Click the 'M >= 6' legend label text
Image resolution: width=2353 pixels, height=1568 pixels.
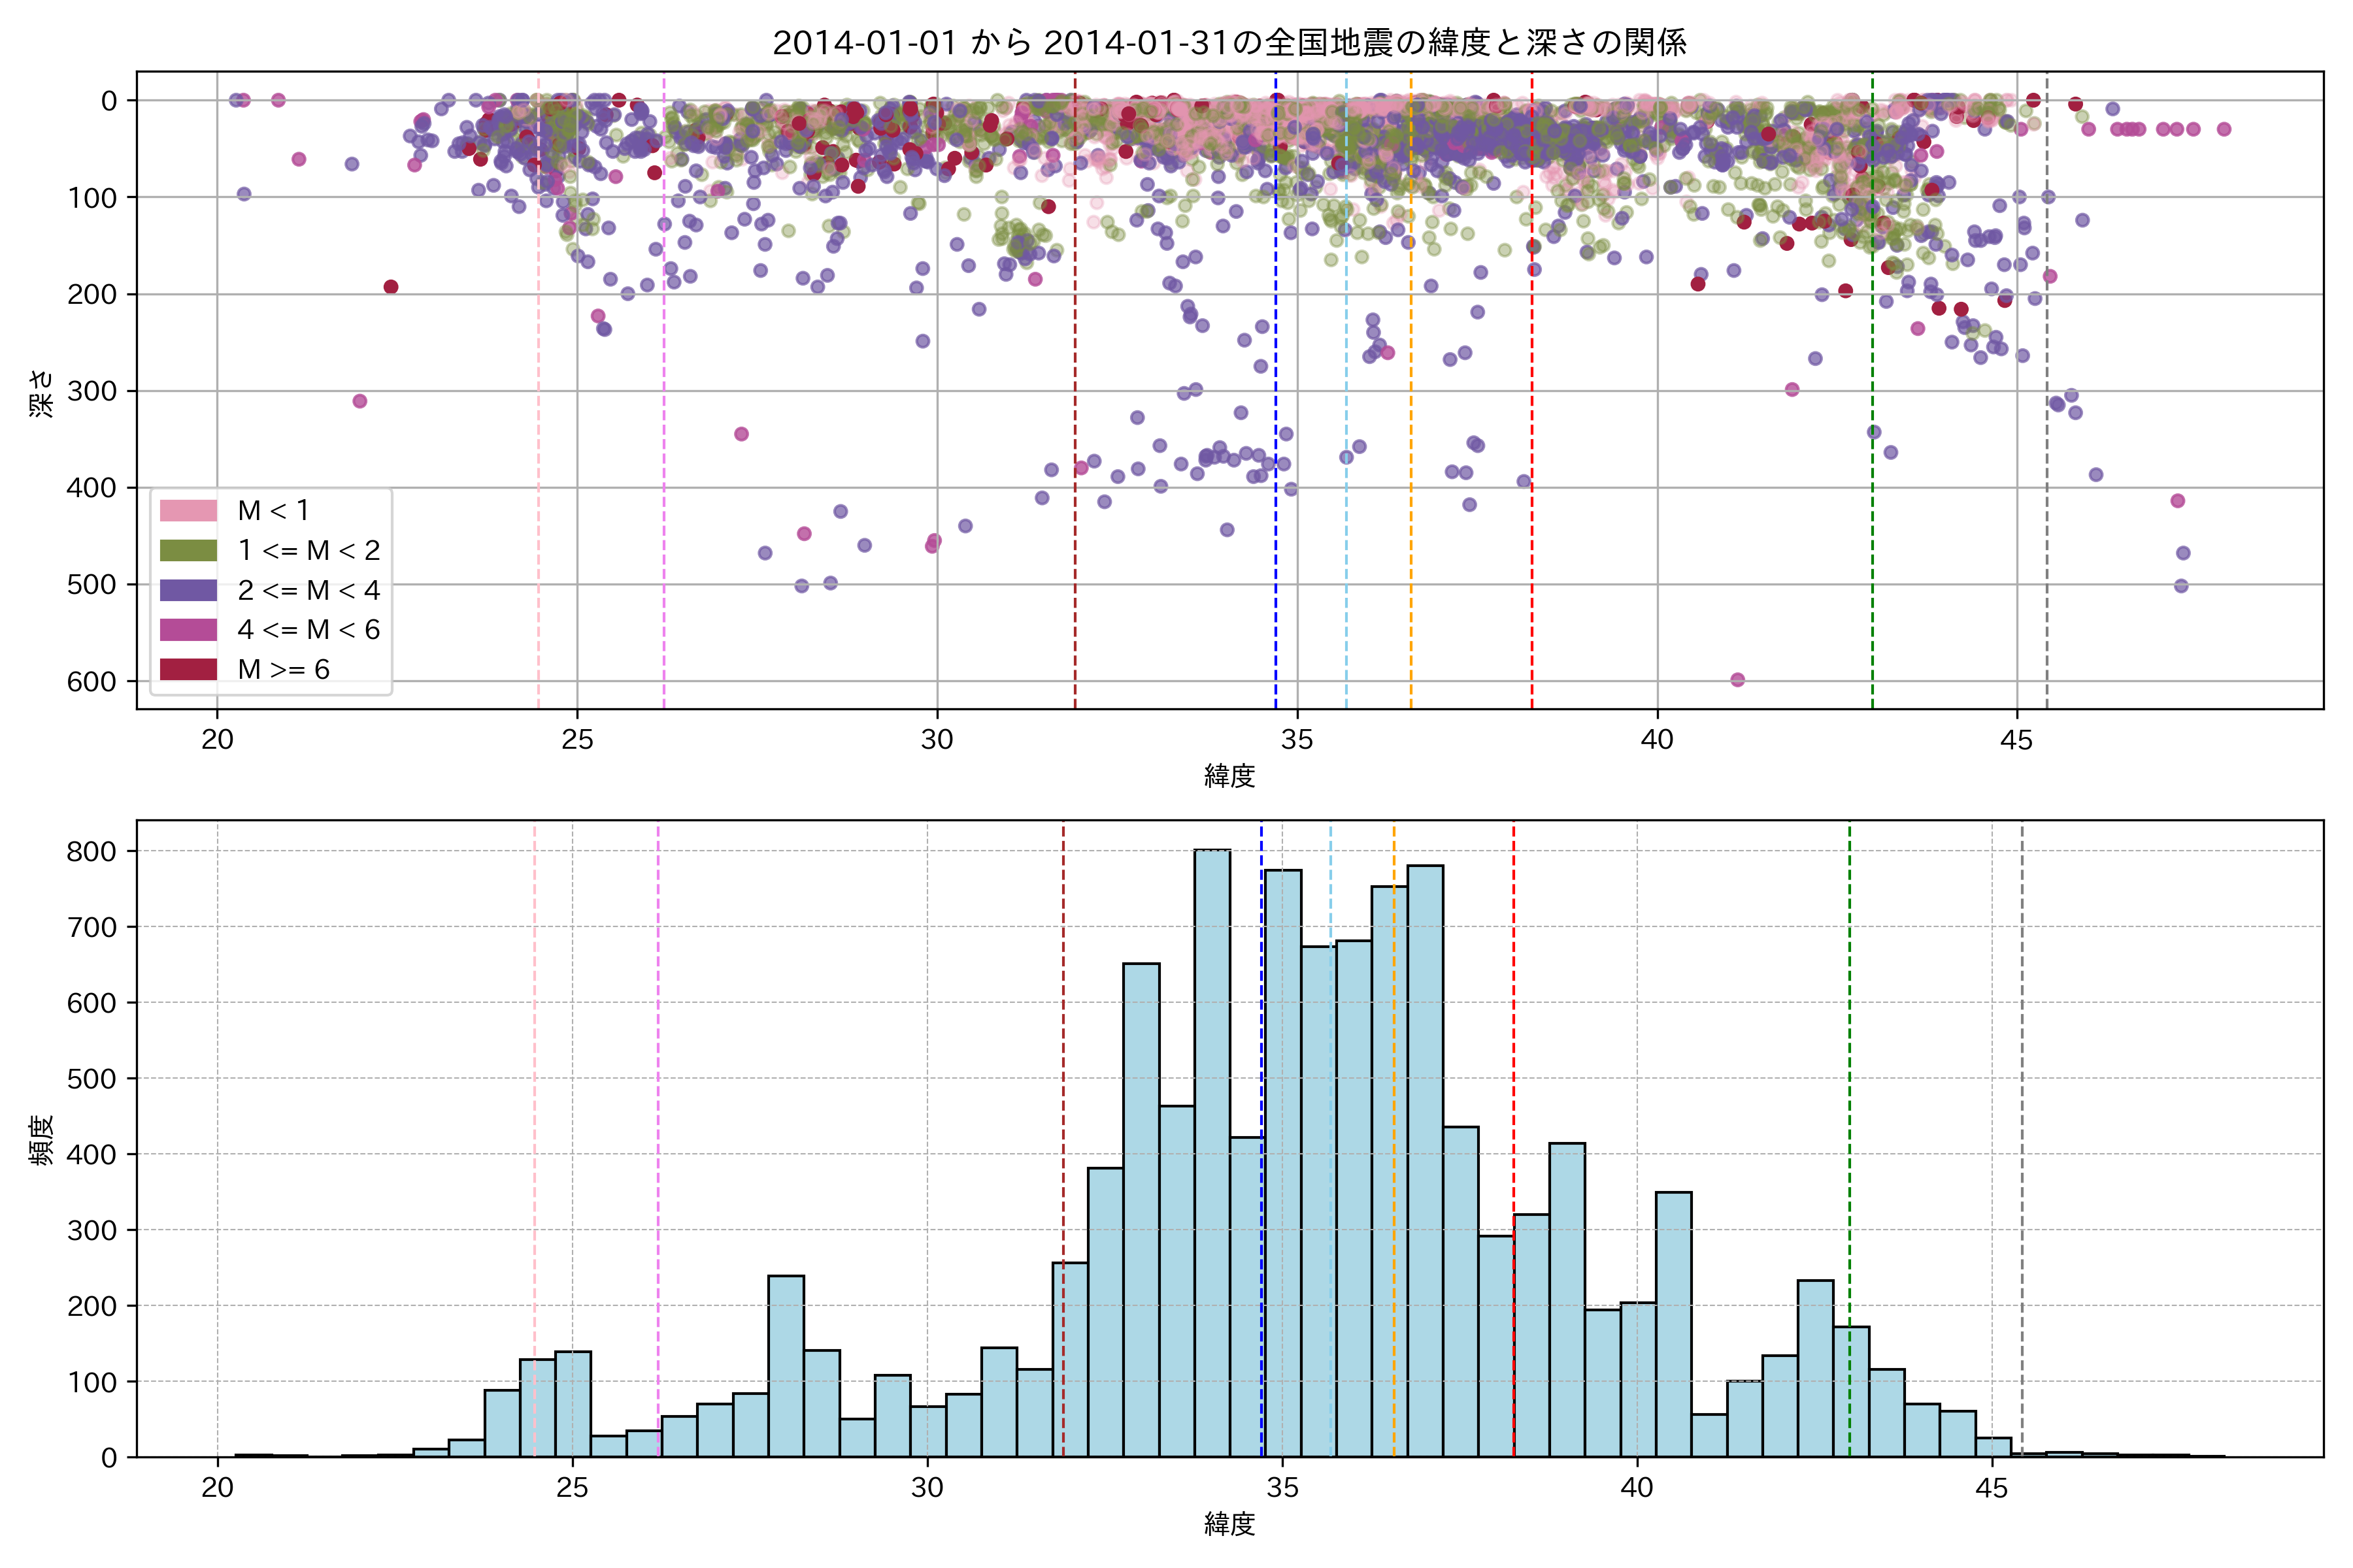point(283,669)
